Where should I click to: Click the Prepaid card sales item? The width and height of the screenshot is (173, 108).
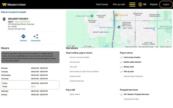[131, 99]
